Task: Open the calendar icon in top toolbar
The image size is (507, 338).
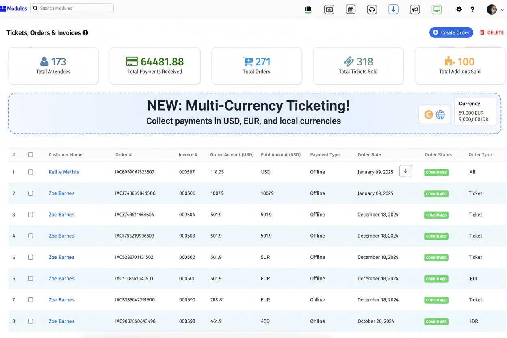Action: pos(351,9)
